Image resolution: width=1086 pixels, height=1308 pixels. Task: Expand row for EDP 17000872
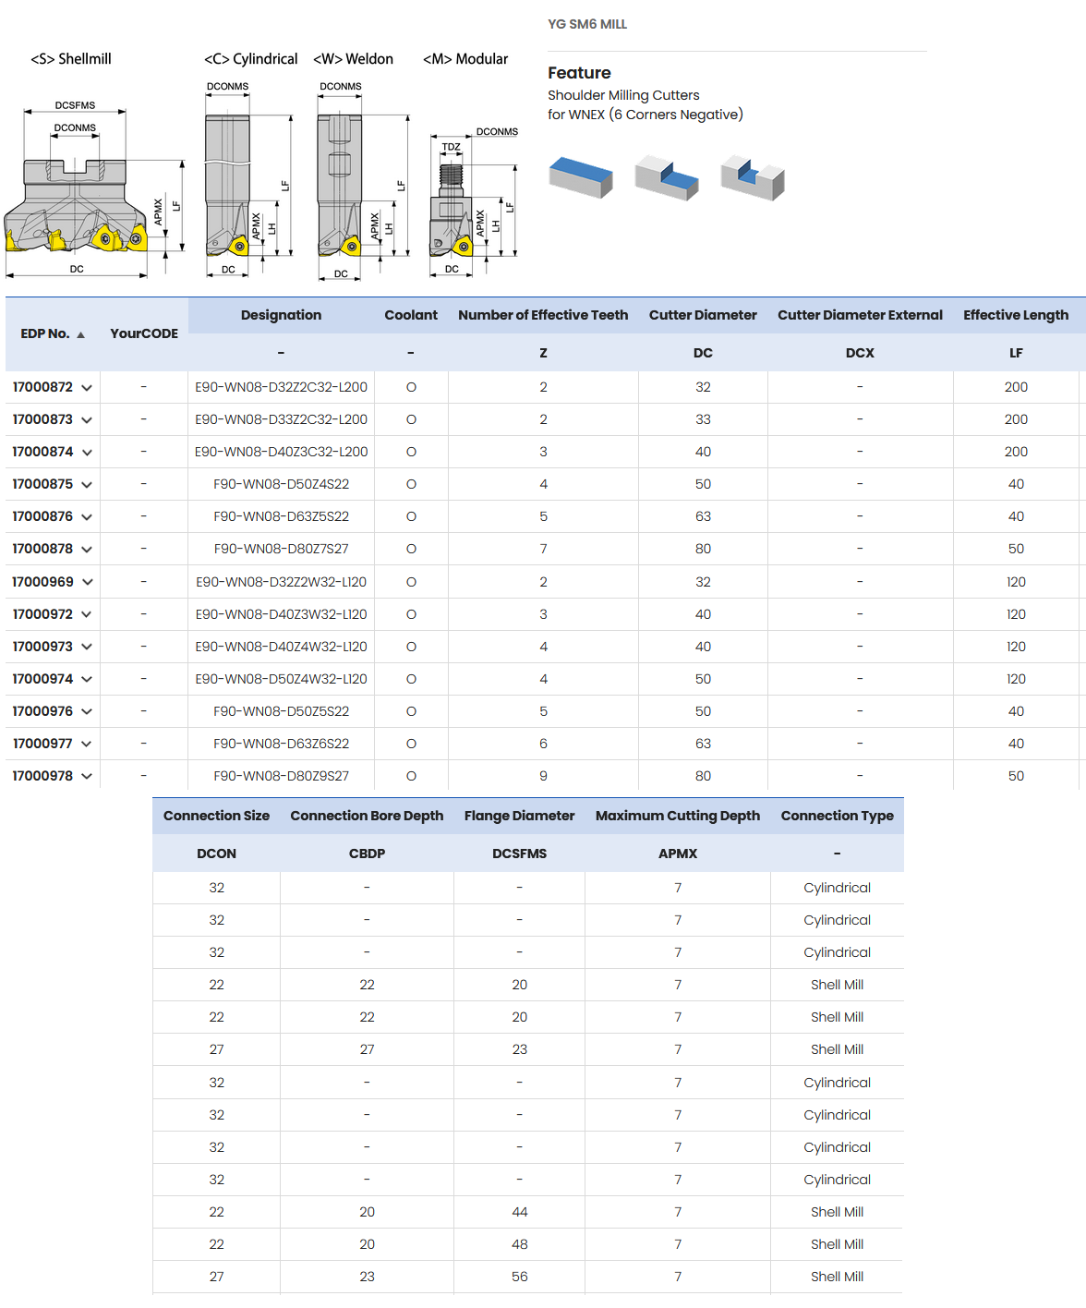click(87, 388)
